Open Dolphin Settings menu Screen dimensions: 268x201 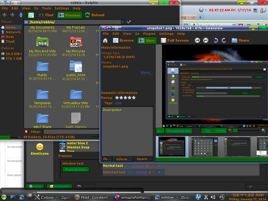[x=62, y=8]
